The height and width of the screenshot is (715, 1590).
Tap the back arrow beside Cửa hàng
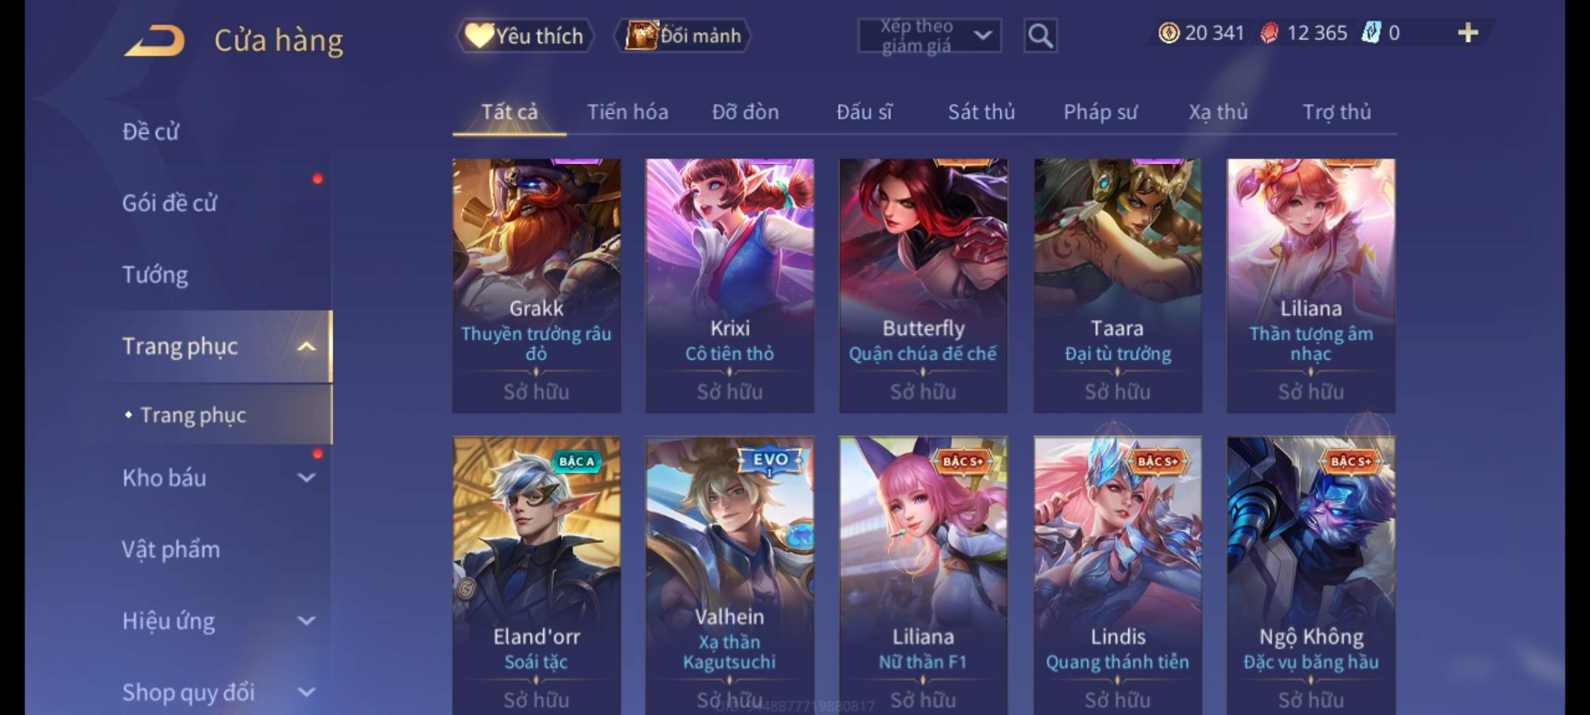pyautogui.click(x=154, y=41)
